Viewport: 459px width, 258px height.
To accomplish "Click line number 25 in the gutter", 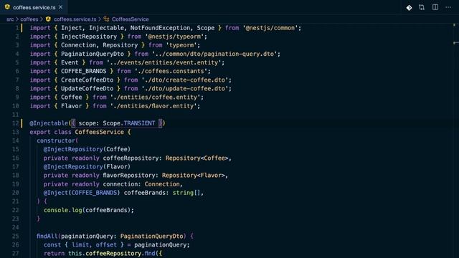I will [x=15, y=236].
